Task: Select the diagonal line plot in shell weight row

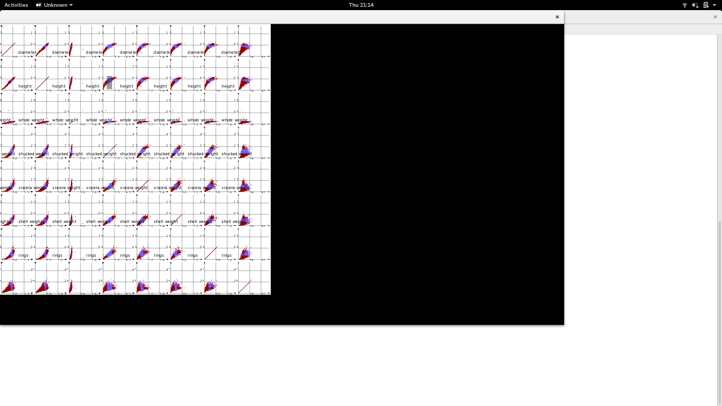Action: tap(176, 219)
